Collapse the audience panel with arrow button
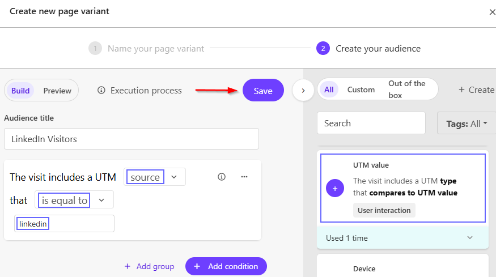 pyautogui.click(x=303, y=91)
